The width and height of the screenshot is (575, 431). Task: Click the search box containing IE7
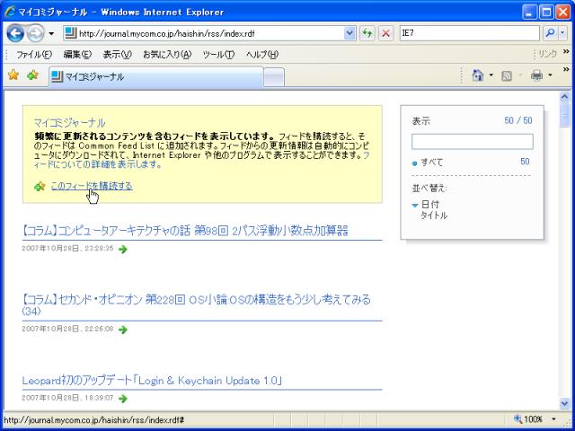(x=469, y=33)
